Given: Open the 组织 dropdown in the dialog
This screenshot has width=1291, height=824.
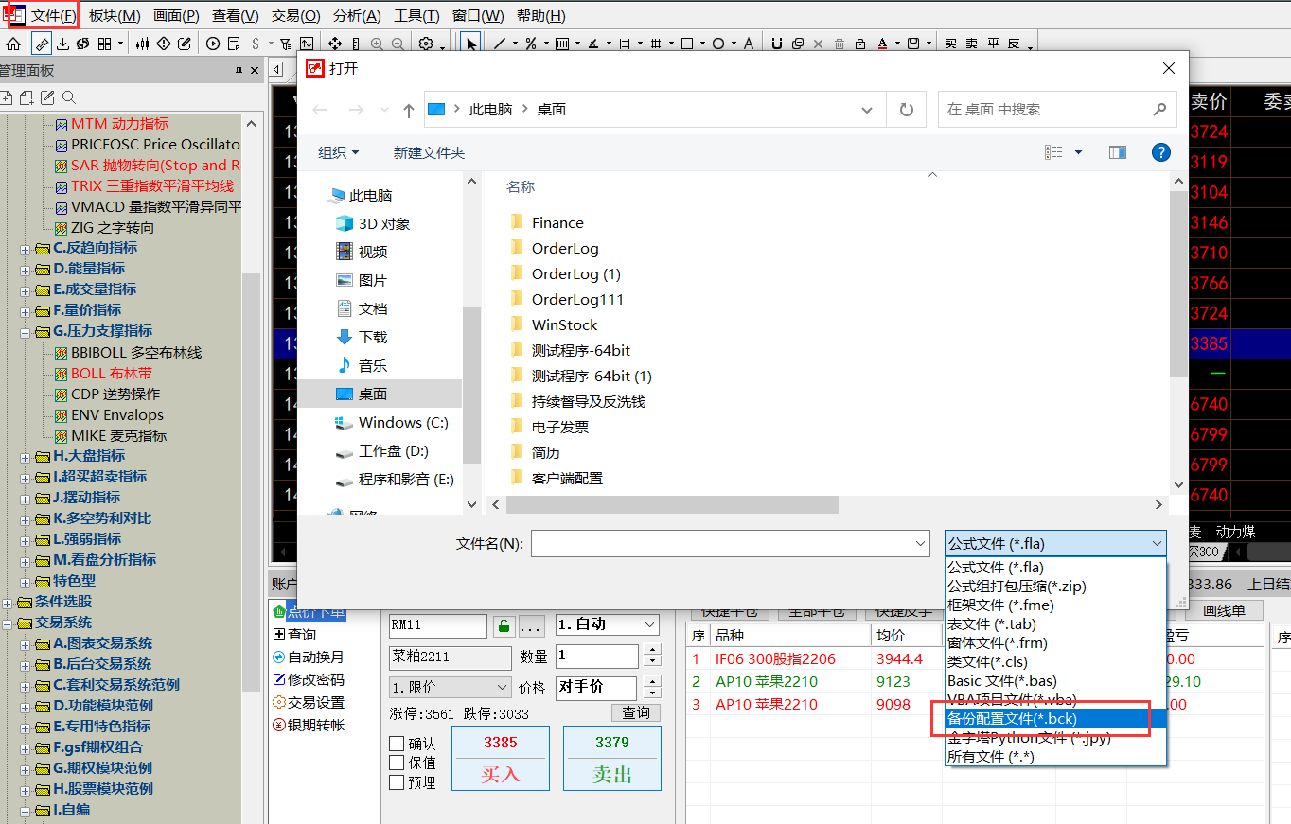Looking at the screenshot, I should (338, 152).
